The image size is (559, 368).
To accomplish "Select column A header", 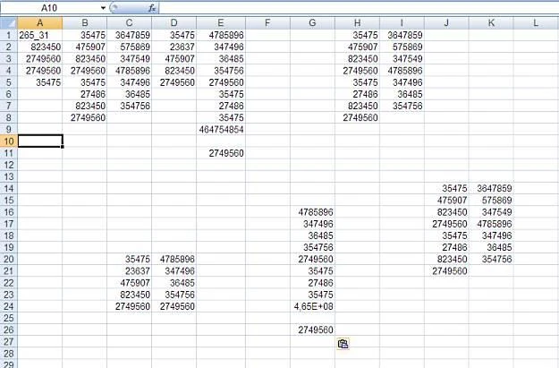I will pyautogui.click(x=40, y=22).
